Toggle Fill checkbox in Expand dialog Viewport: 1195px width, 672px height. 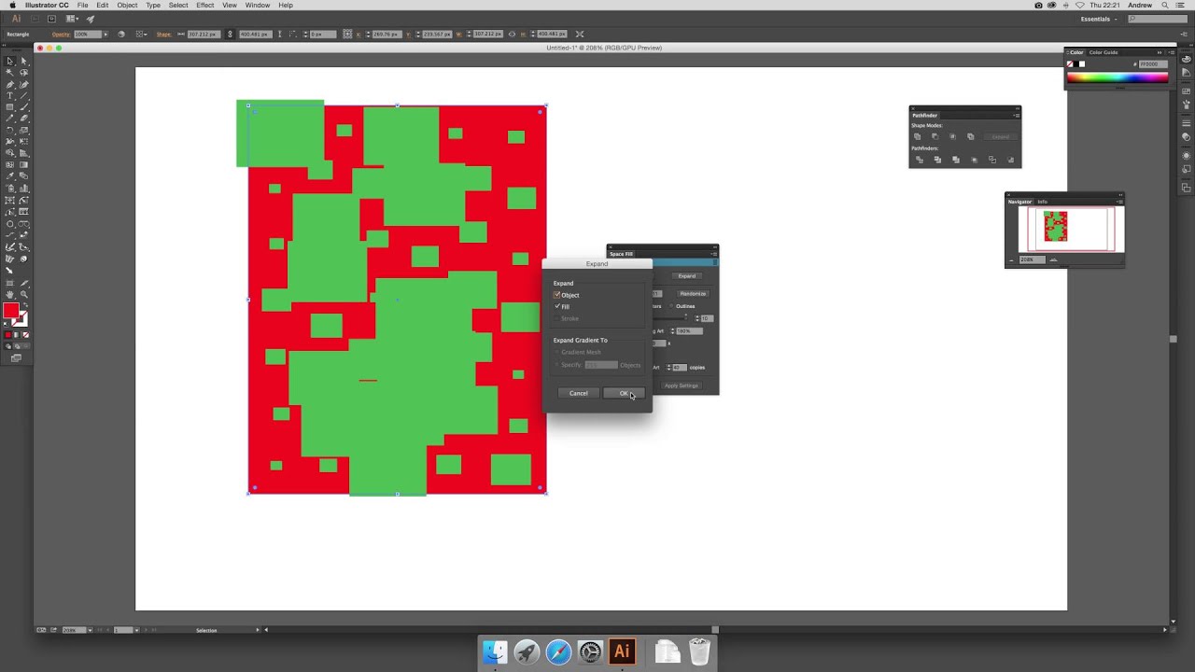tap(557, 306)
